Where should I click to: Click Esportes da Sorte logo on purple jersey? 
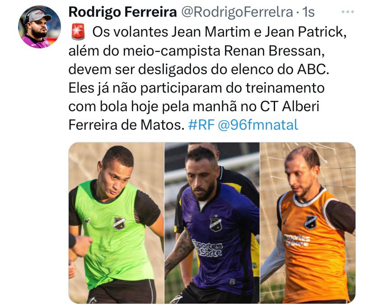coord(207,248)
